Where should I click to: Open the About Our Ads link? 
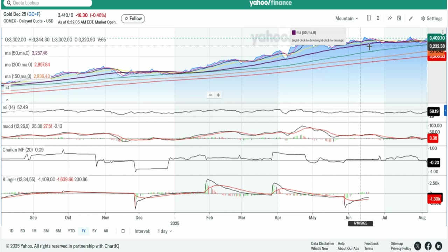(348, 248)
